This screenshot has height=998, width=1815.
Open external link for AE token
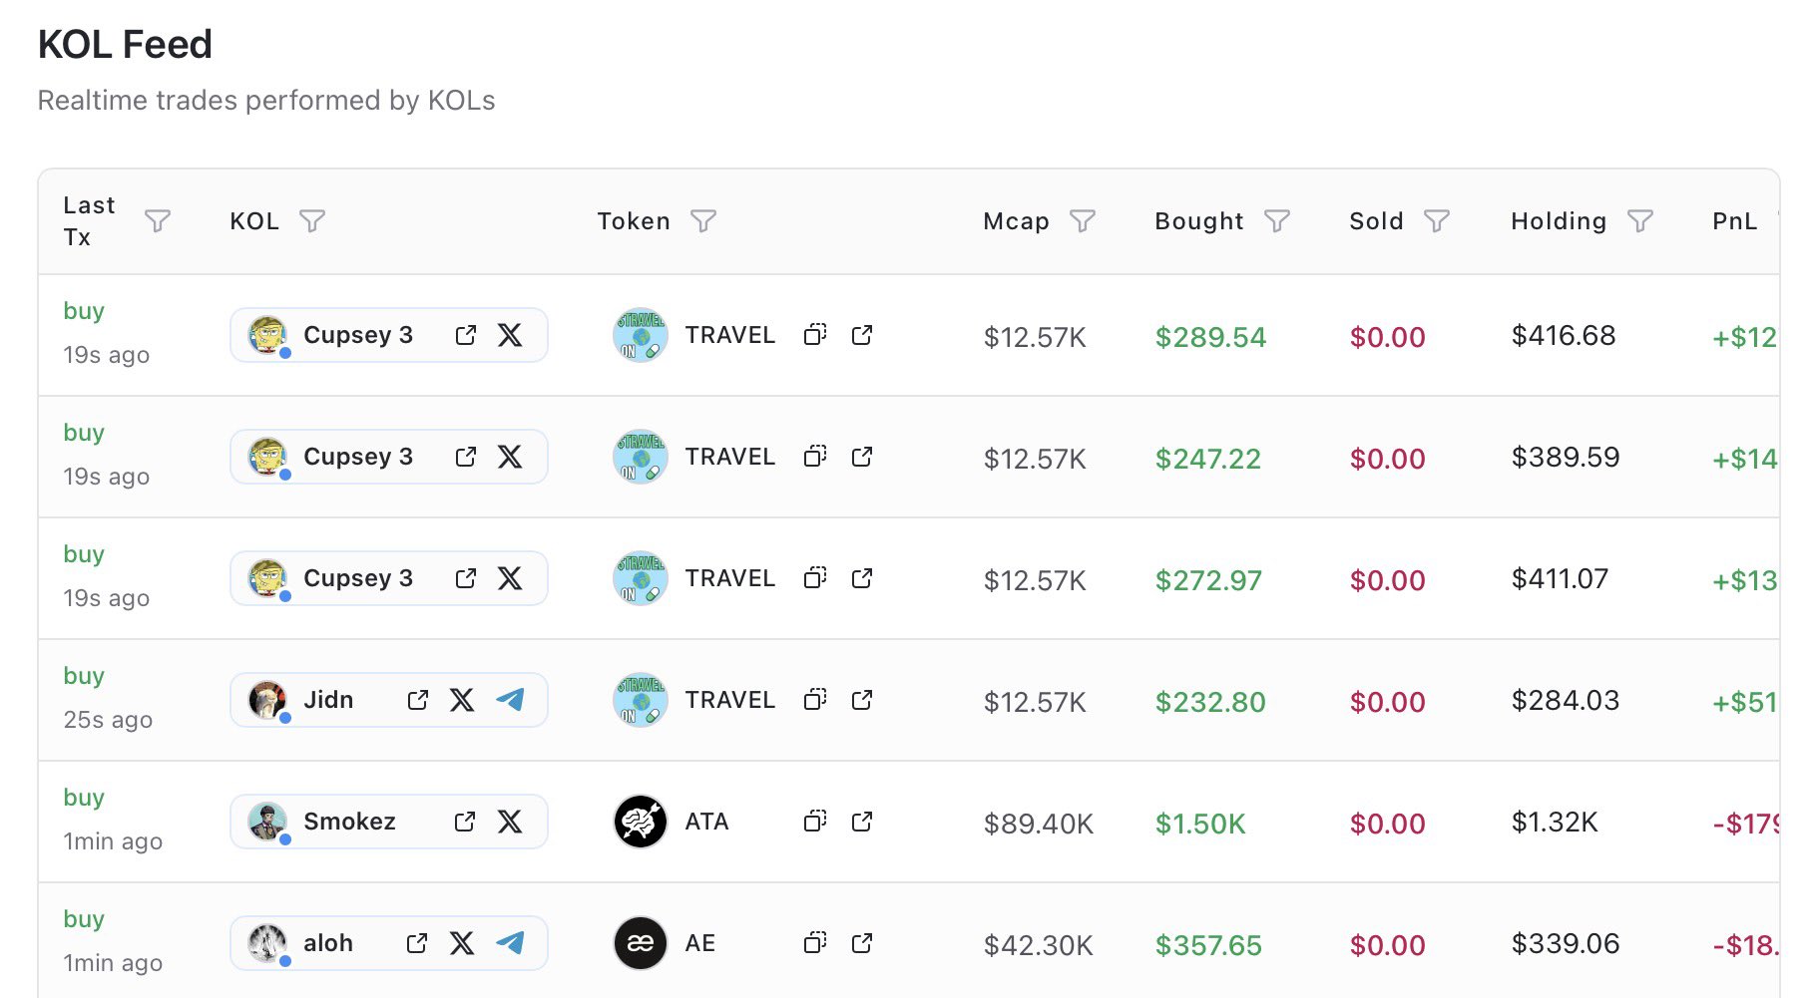click(862, 943)
